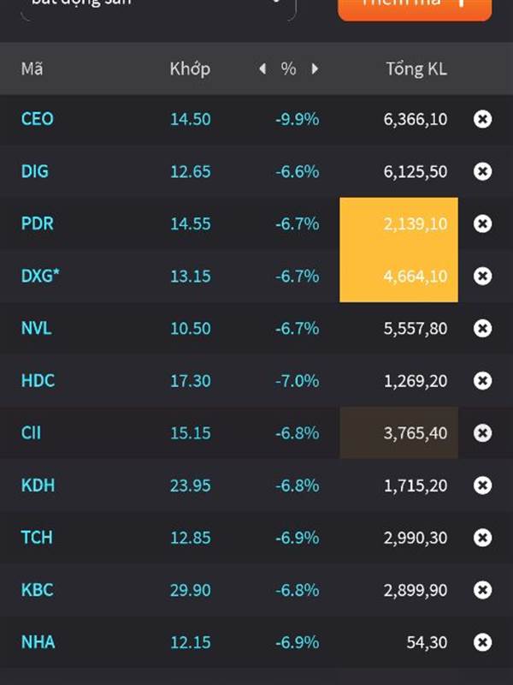Image resolution: width=513 pixels, height=685 pixels.
Task: Remove NVL from the list
Action: point(482,328)
